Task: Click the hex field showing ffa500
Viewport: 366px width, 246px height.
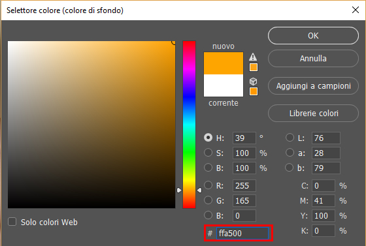Action: pos(242,233)
